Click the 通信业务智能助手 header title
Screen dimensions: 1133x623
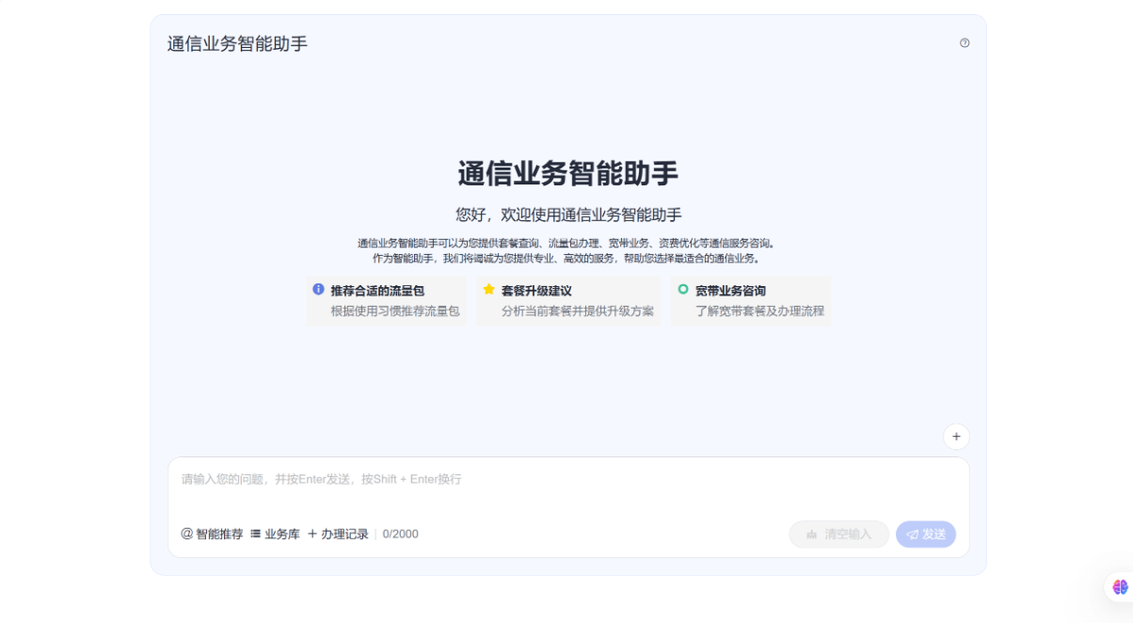(x=236, y=42)
